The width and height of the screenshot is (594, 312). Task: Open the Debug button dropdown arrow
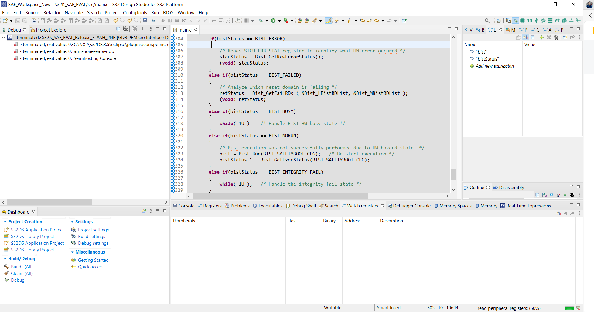click(x=267, y=21)
